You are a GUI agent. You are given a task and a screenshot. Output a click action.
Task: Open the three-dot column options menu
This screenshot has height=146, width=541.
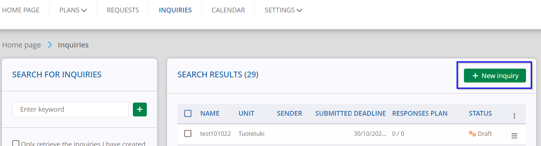click(x=514, y=116)
